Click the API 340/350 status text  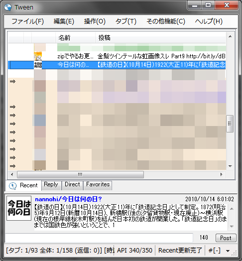pos(134,250)
